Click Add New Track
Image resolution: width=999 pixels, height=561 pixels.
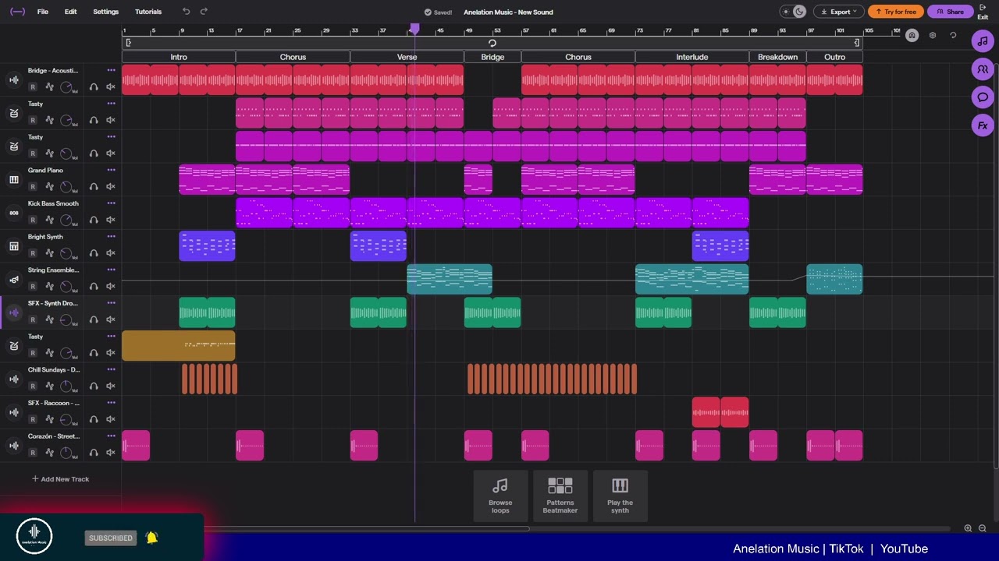[60, 479]
